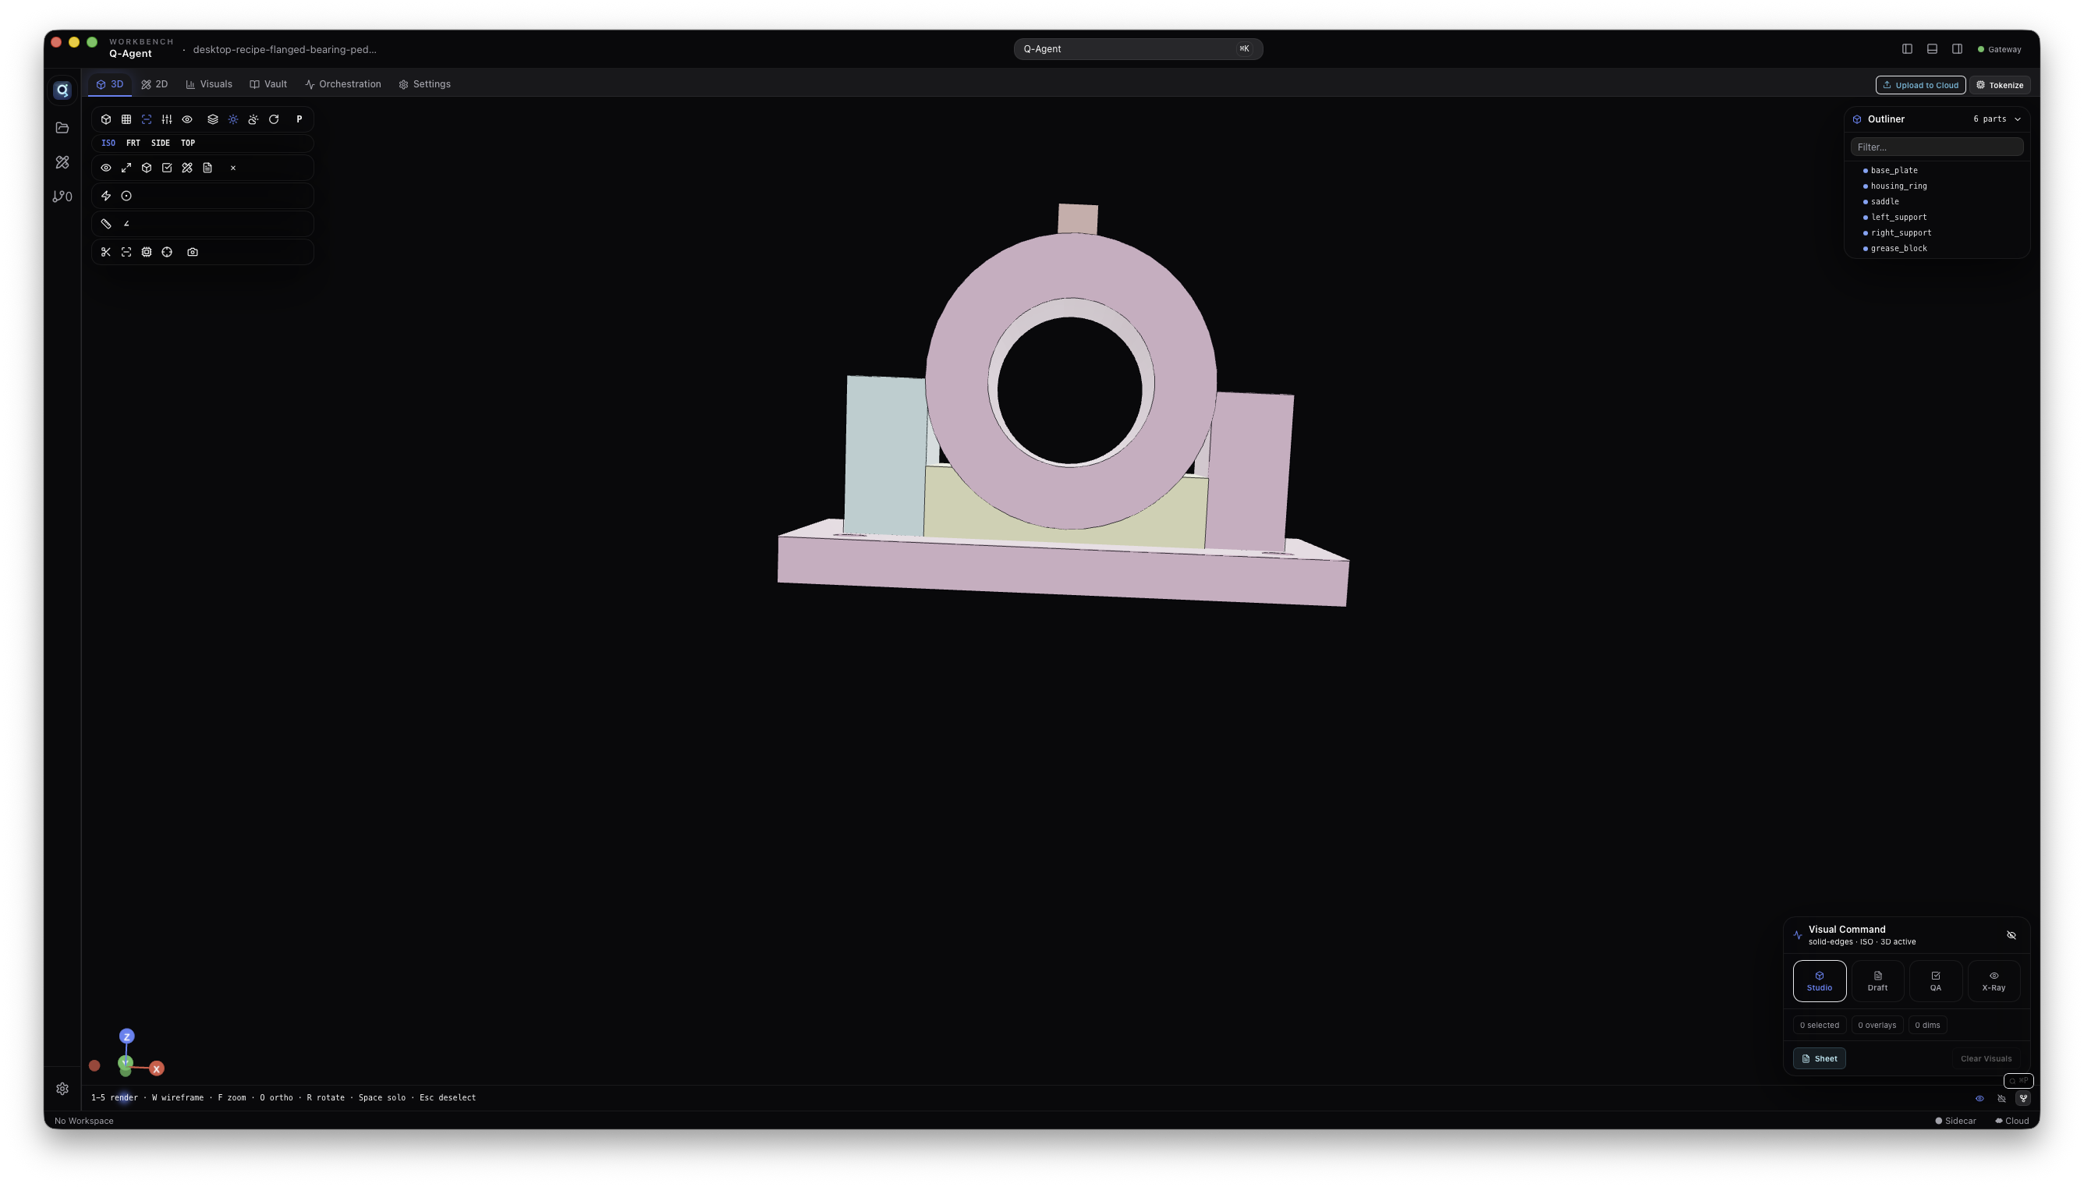The image size is (2084, 1187).
Task: Click Upload to Cloud button
Action: pos(1920,85)
